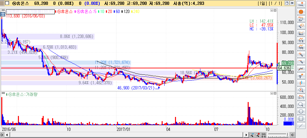The height and width of the screenshot is (138, 307).
Task: Erase all drawings with ALL eraser
Action: click(x=301, y=19)
